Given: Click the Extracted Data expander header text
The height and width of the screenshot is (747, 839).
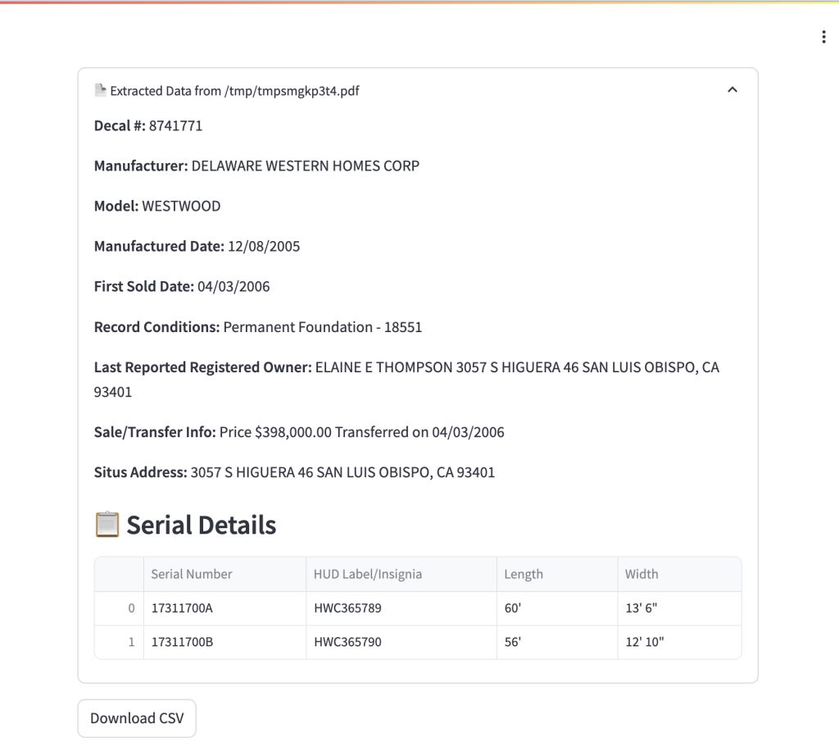Looking at the screenshot, I should click(x=234, y=91).
